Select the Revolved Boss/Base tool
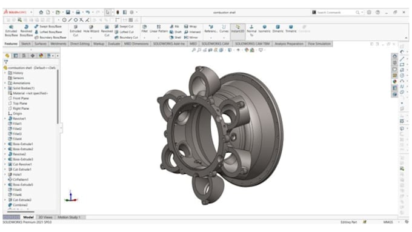412x232 pixels. 26,31
